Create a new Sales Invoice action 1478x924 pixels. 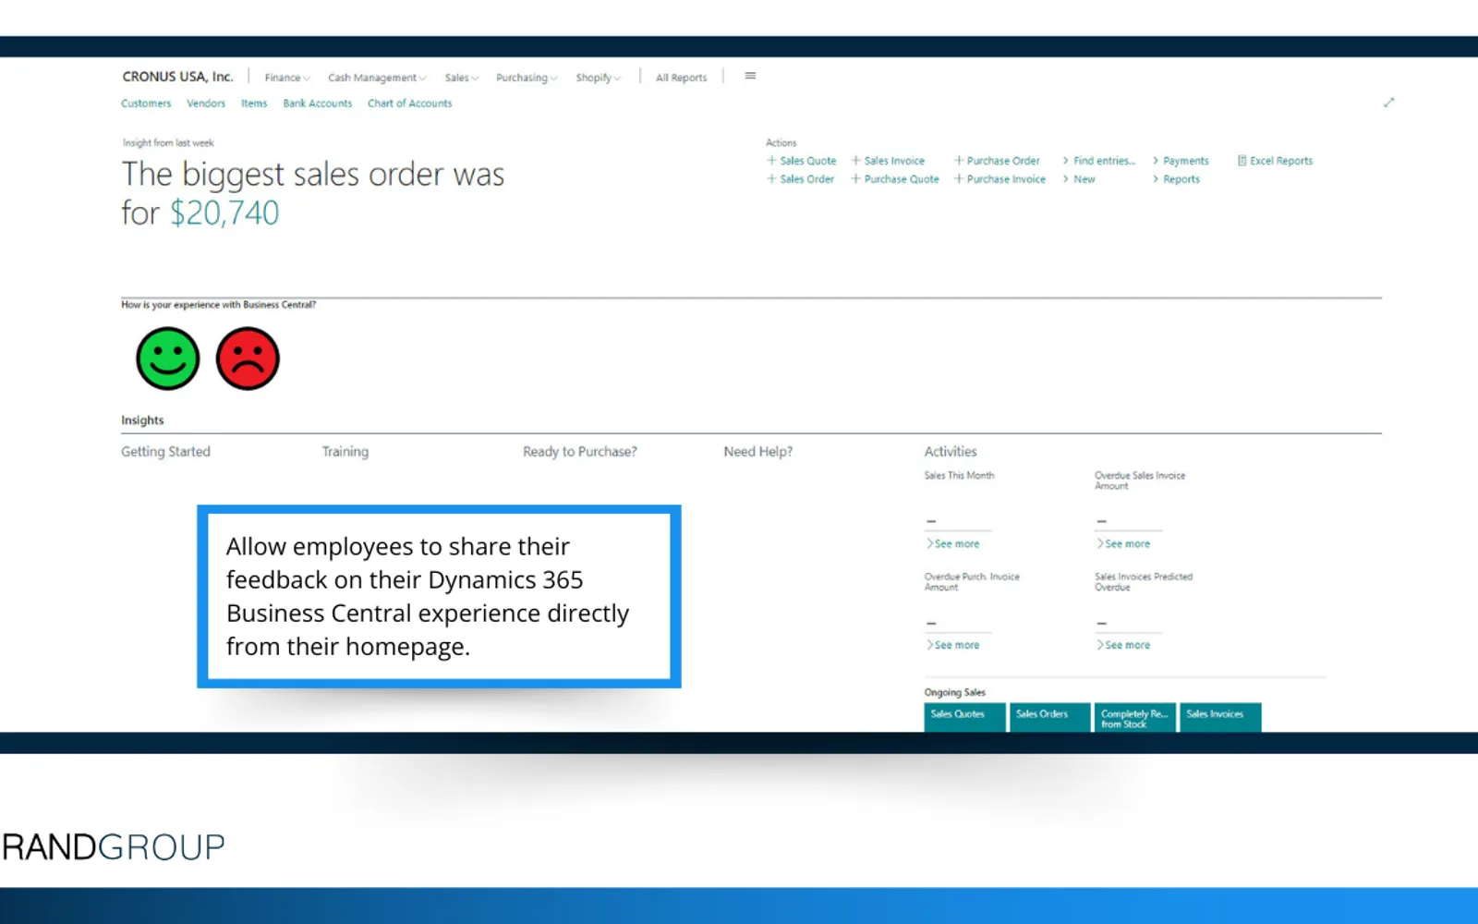click(888, 161)
